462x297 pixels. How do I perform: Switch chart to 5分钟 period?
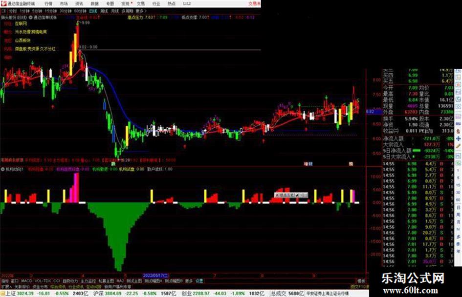(x=37, y=11)
